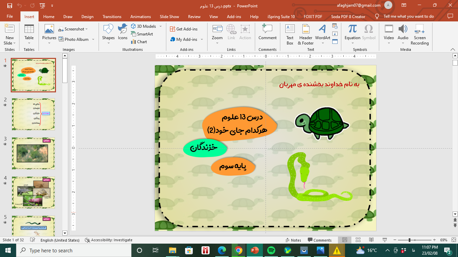The width and height of the screenshot is (458, 257).
Task: Toggle the Notes pane
Action: coord(293,240)
